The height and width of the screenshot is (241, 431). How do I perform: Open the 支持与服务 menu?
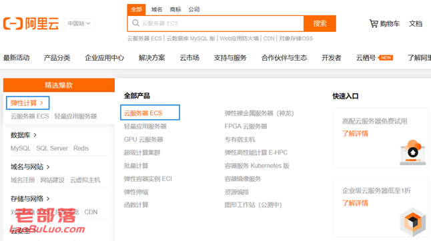pyautogui.click(x=230, y=57)
